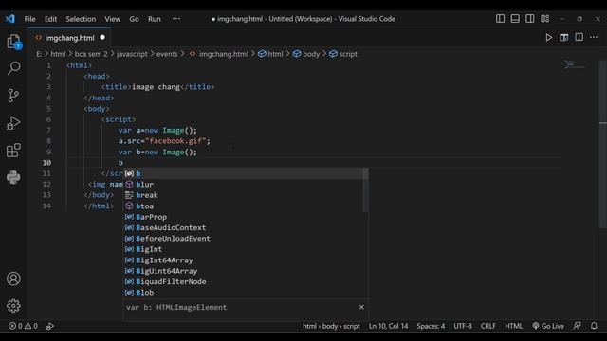Select suggestion break
607x341 pixels.
point(246,195)
